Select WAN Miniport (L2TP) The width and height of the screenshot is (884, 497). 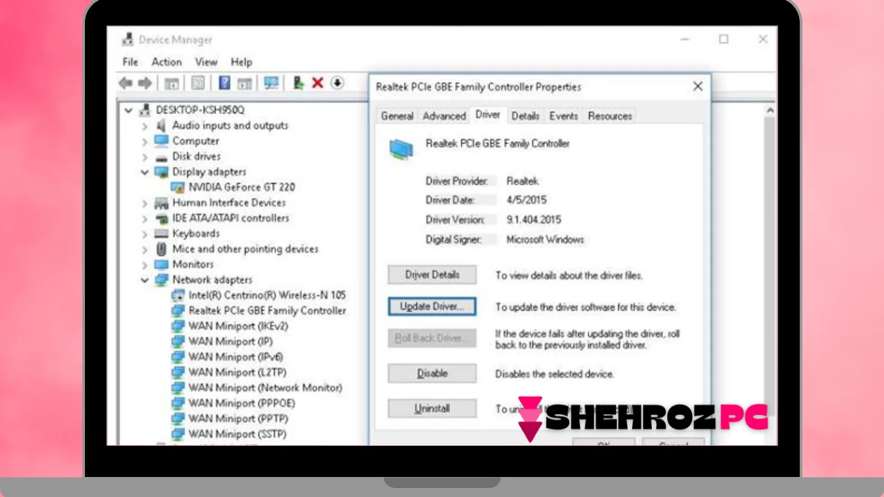(x=238, y=372)
